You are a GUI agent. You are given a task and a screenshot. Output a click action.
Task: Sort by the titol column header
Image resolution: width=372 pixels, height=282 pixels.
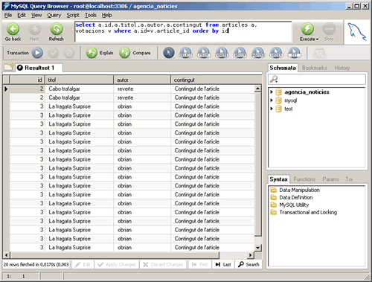[x=79, y=80]
